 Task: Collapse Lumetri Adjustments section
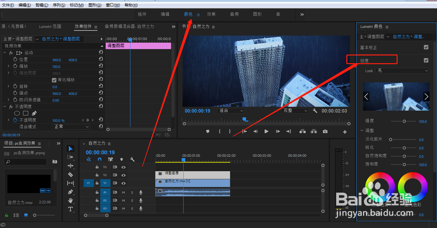362,131
